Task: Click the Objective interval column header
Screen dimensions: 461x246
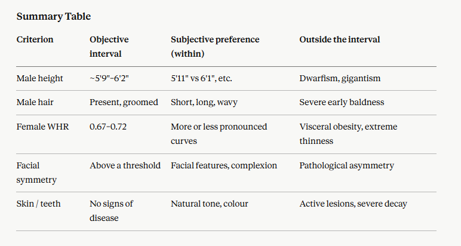Action: tap(109, 47)
